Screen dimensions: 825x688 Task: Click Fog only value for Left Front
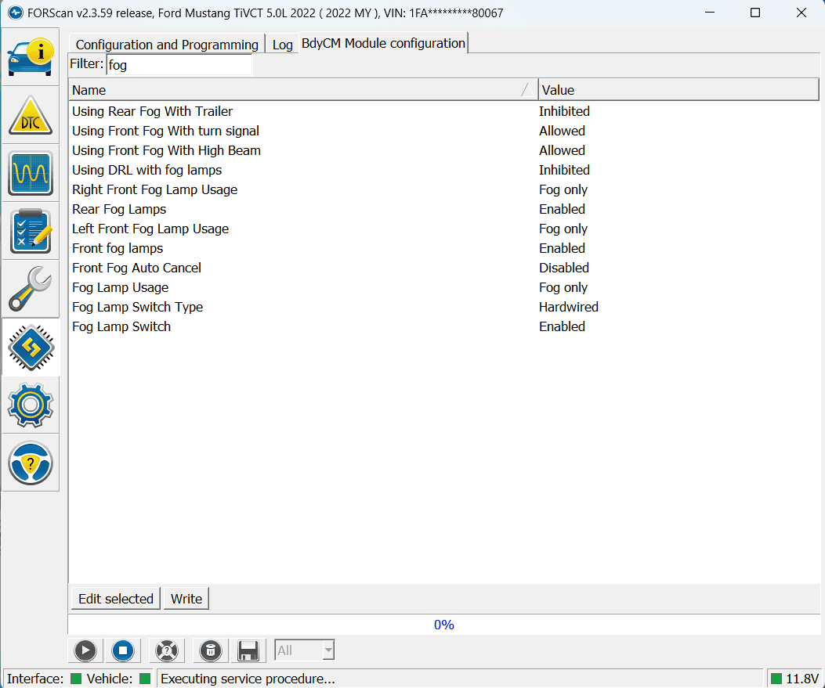tap(563, 229)
